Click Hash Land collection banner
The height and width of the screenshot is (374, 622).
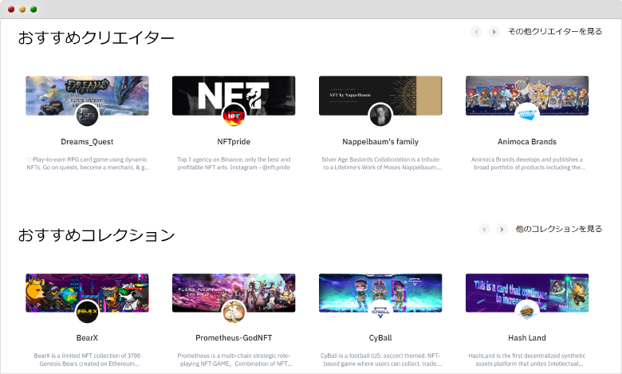[527, 293]
